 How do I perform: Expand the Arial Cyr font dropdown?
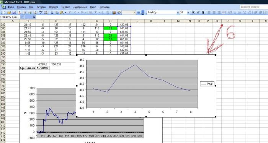pyautogui.click(x=178, y=13)
